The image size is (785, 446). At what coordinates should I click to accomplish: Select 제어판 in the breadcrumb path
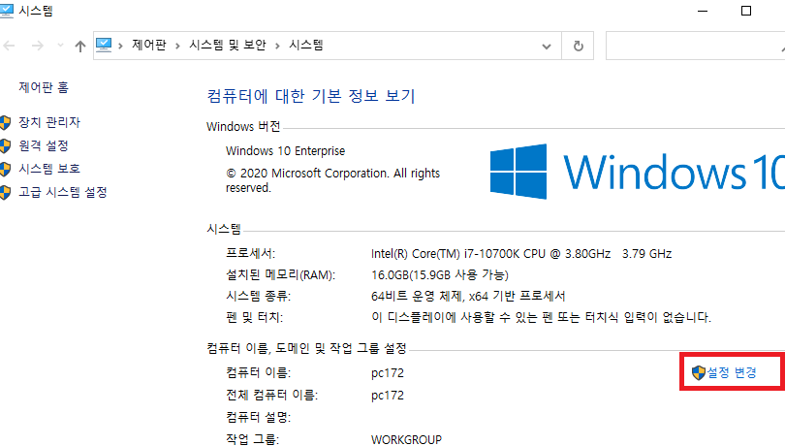[148, 46]
